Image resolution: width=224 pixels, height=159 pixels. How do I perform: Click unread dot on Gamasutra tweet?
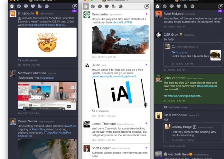[146, 14]
